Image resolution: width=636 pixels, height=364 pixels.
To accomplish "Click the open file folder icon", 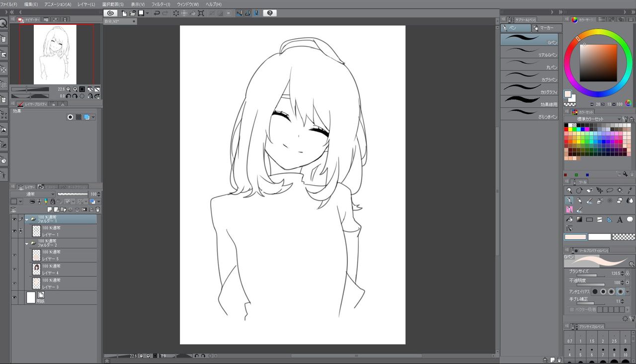I will tap(133, 13).
